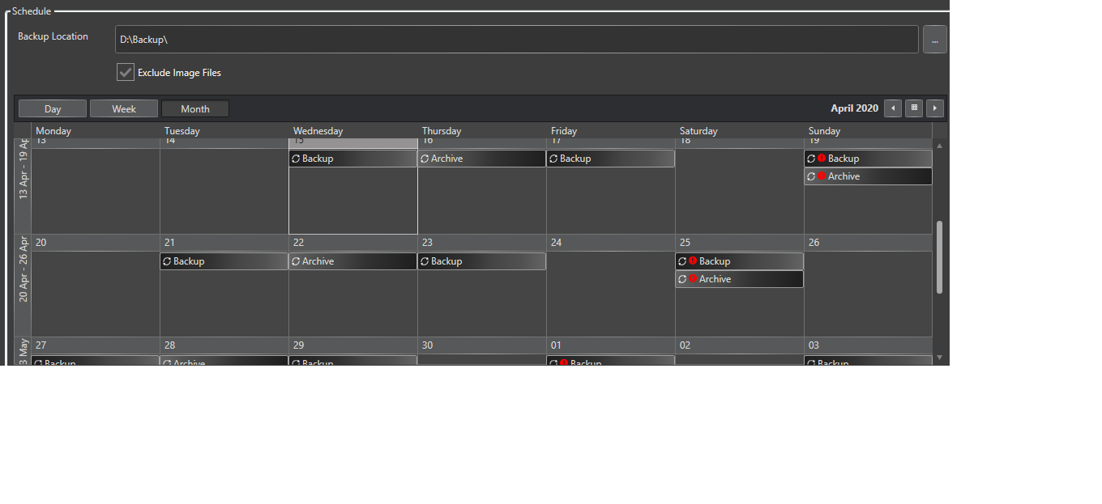The image size is (1102, 504).
Task: Click the date number 20
Action: [x=41, y=243]
